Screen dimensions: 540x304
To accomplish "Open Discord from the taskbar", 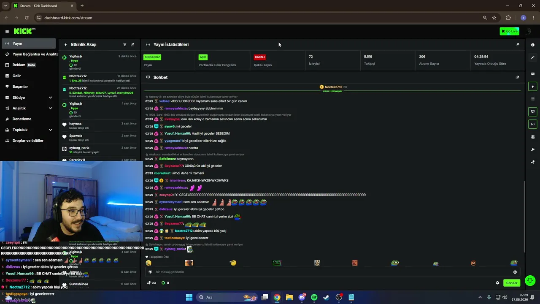I will [302, 297].
